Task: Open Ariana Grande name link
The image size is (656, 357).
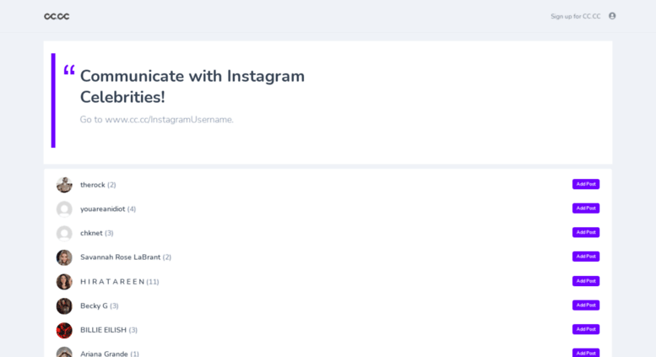Action: coord(104,354)
